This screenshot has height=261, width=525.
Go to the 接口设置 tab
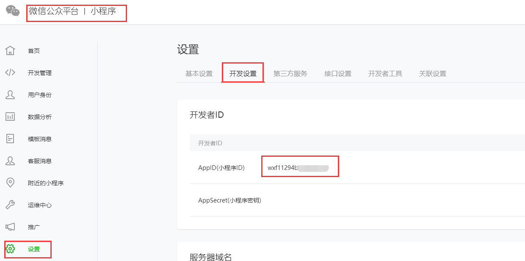(x=338, y=74)
